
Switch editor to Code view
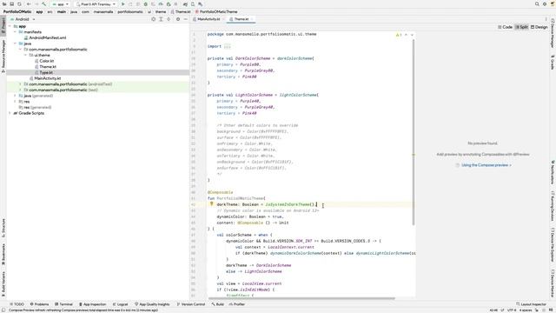coord(505,27)
